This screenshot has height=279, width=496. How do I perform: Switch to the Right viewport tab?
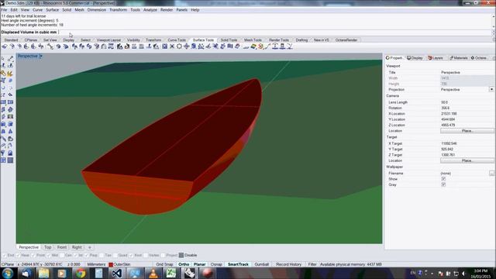click(77, 247)
